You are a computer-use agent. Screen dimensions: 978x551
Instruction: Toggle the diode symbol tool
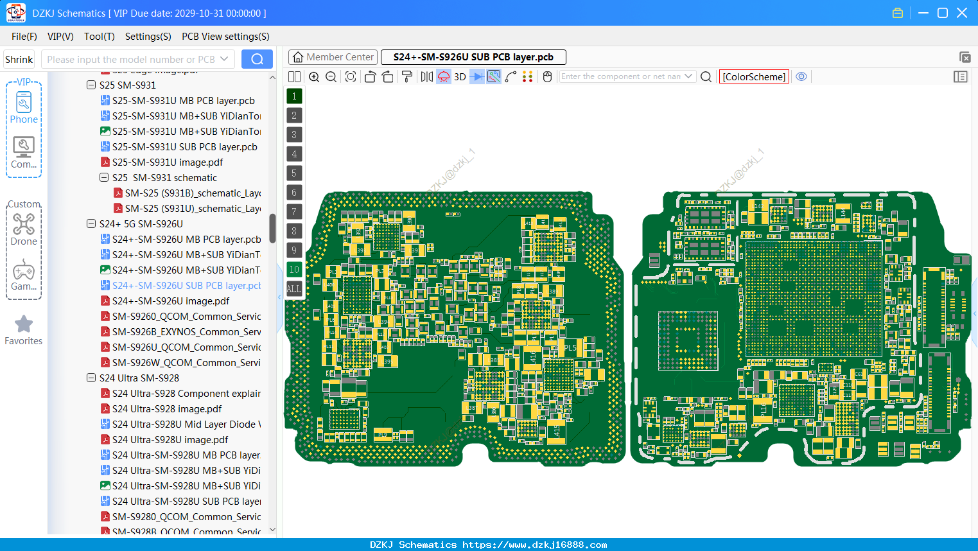[x=477, y=76]
